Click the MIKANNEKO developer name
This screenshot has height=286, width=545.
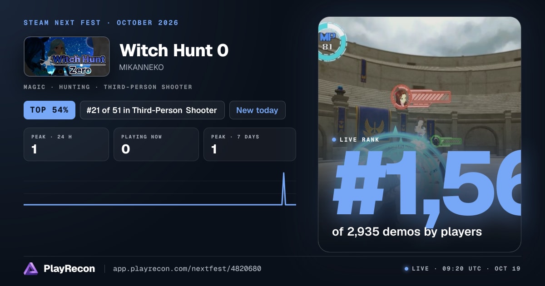tap(141, 67)
